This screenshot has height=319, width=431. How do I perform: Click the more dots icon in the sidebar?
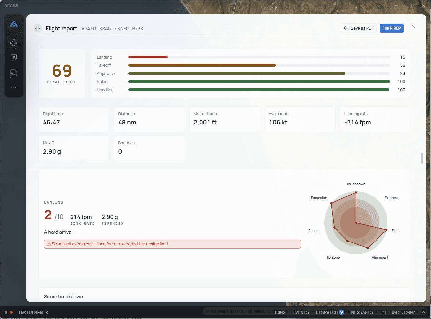tap(14, 87)
